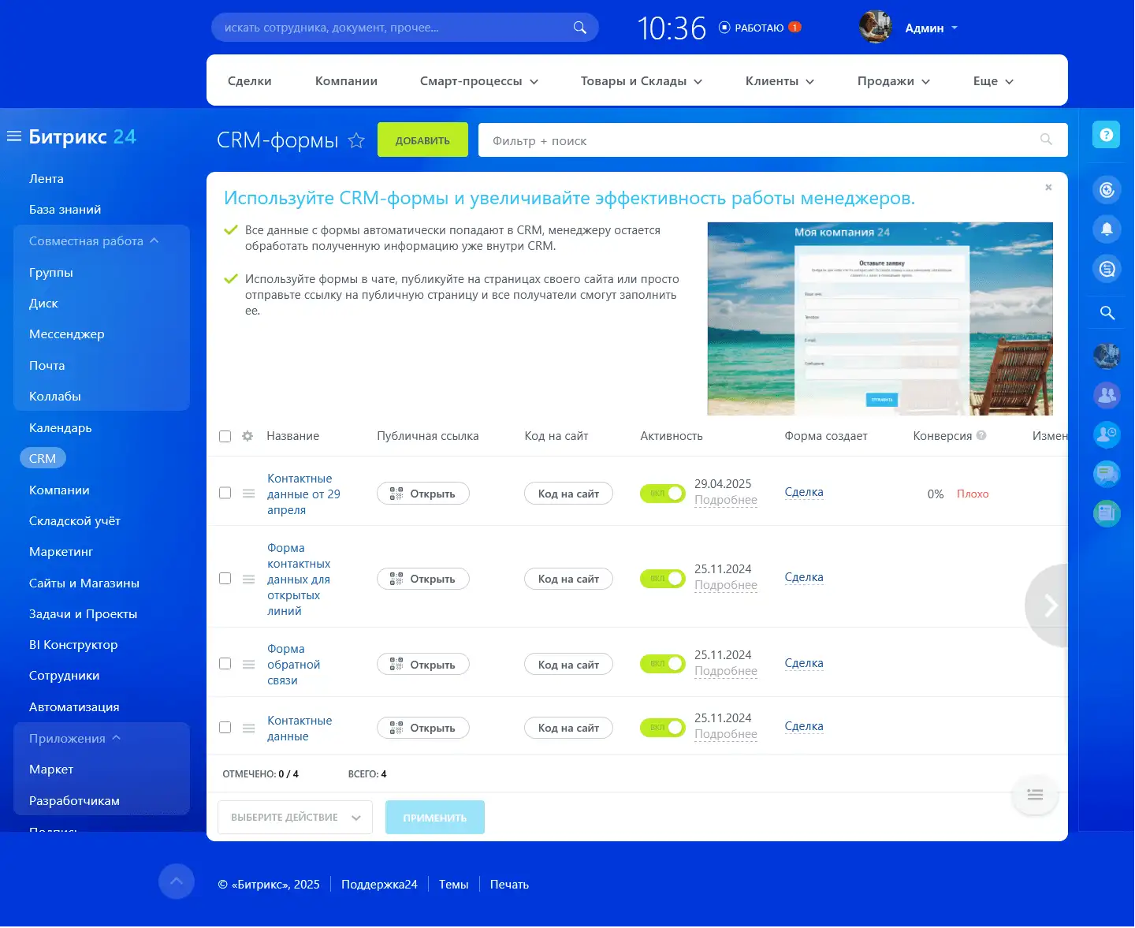
Task: Check the box for Контактные данные от 29 апреля
Action: (x=225, y=493)
